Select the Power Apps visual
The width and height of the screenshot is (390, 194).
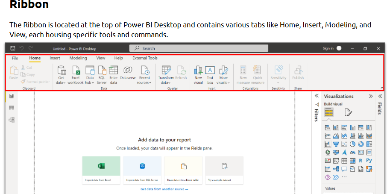[x=328, y=177]
